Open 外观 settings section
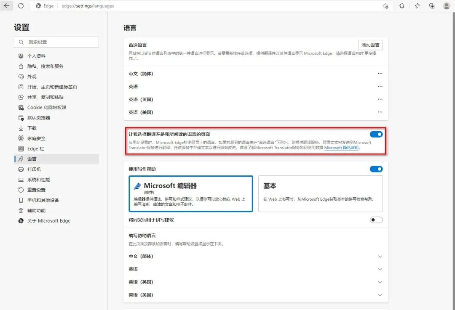Image resolution: width=455 pixels, height=310 pixels. 56,77
